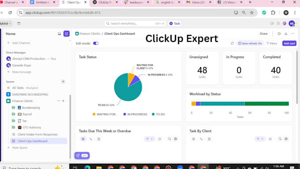Add item to Finance Clients with plus
Image resolution: width=300 pixels, height=169 pixels.
(64, 101)
